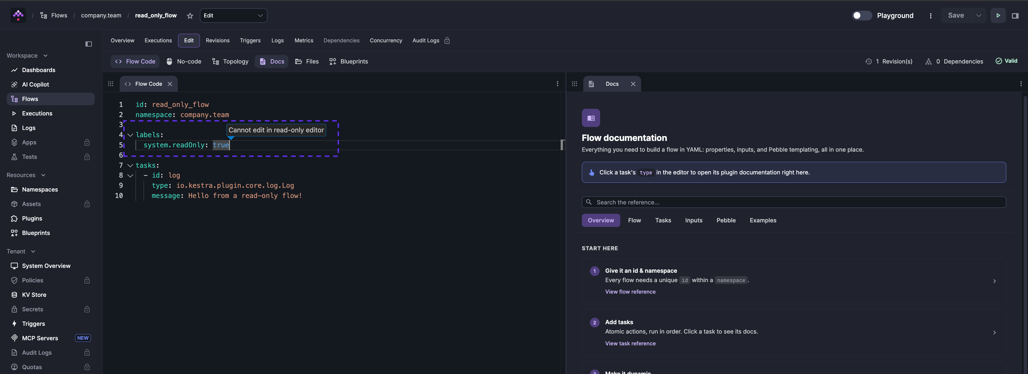Screen dimensions: 1028x374
Task: Click the lock icon next to Secrets
Action: 87,309
